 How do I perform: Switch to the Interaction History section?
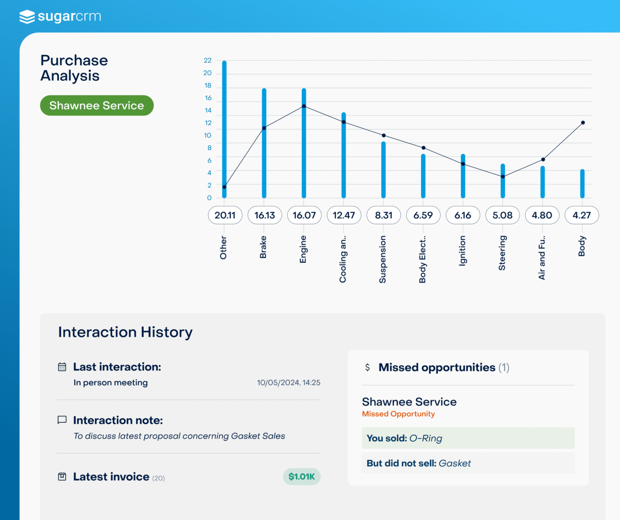[x=125, y=332]
